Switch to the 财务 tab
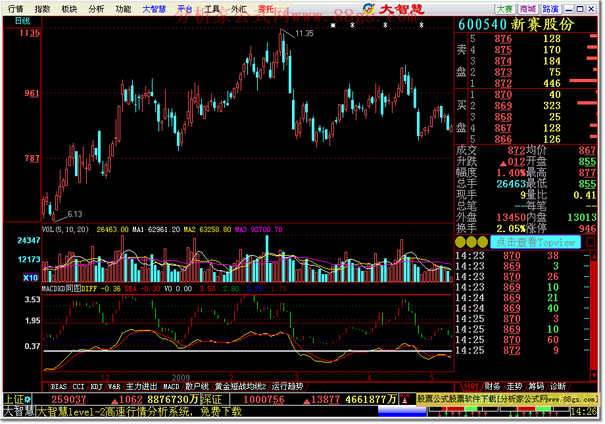Image resolution: width=605 pixels, height=424 pixels. pyautogui.click(x=493, y=387)
